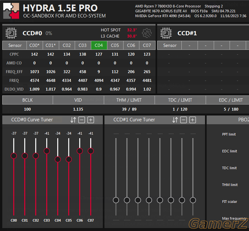Click the C00 curve tuner slider handle
The height and width of the screenshot is (231, 249).
14,156
